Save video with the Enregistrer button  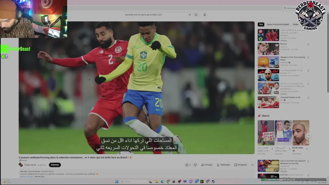[x=241, y=165]
